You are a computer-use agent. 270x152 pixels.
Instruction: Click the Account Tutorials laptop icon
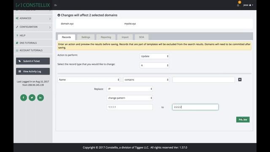click(17, 50)
